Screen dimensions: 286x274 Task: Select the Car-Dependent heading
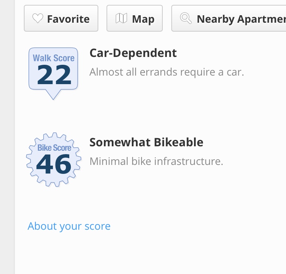[133, 53]
